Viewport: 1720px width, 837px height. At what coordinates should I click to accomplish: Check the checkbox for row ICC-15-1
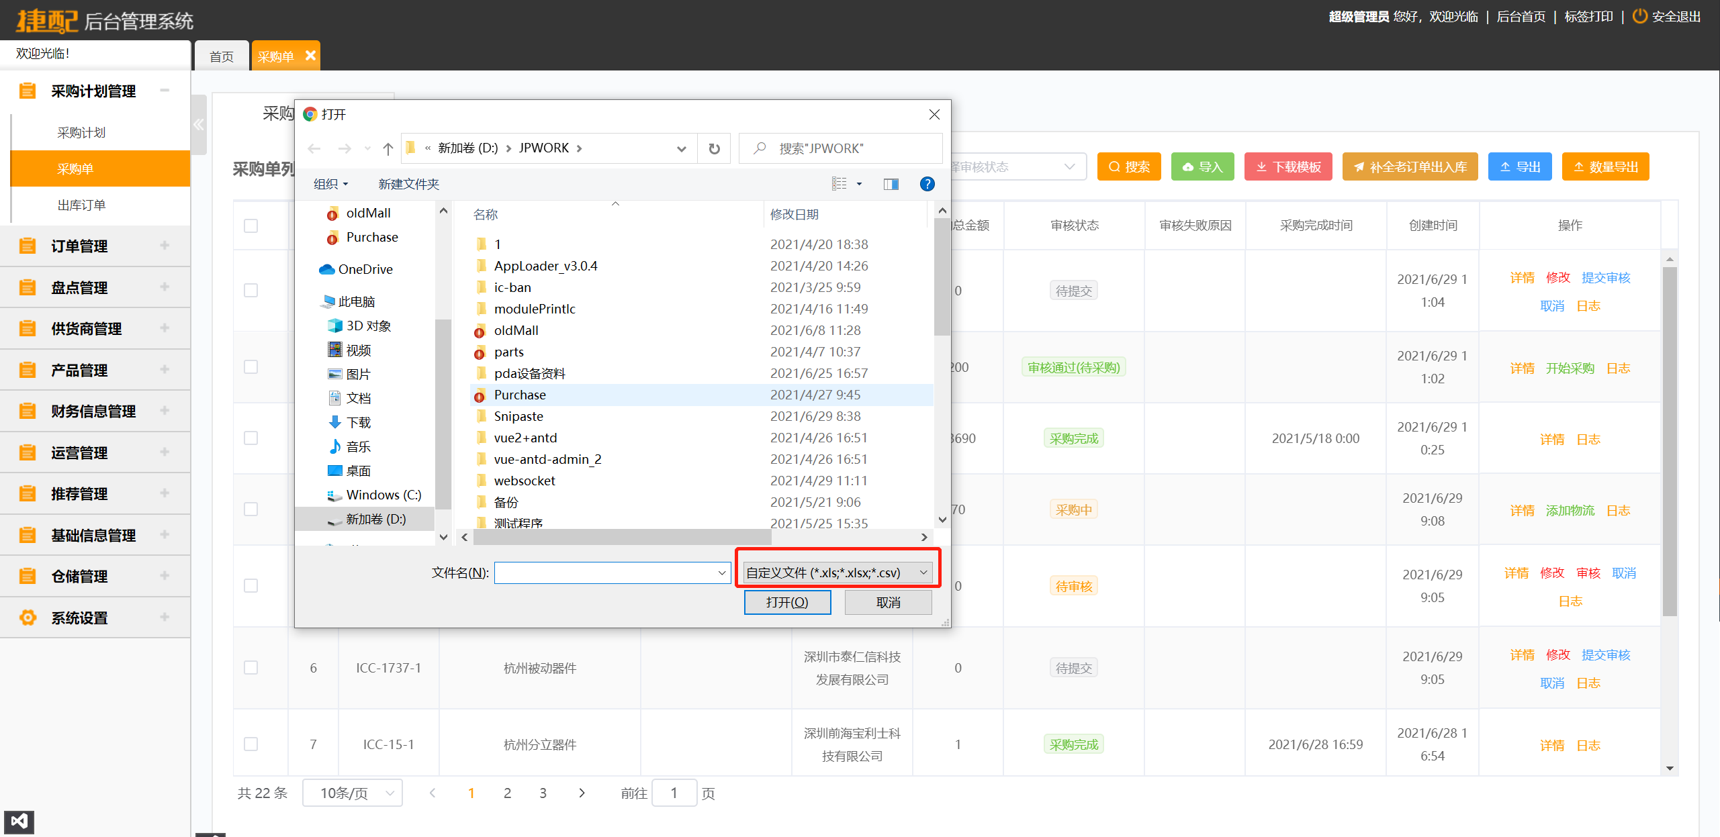tap(251, 744)
